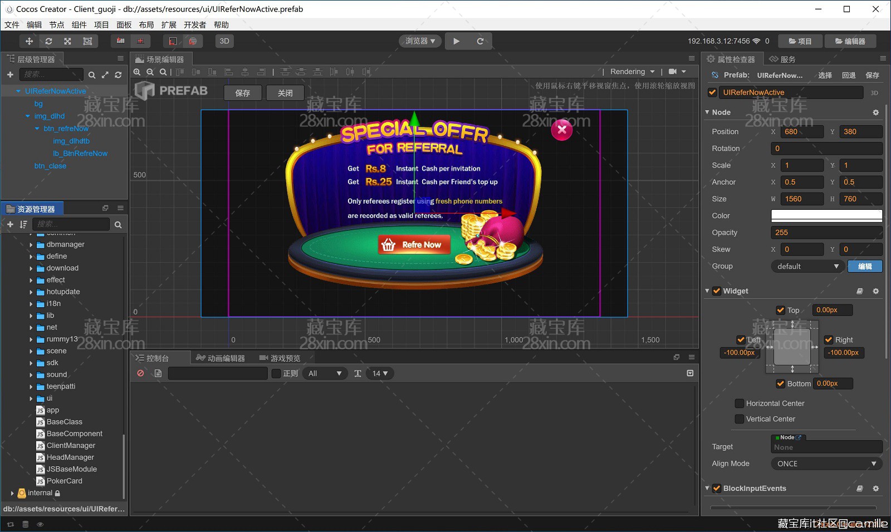891x532 pixels.
Task: Clear the console log icon
Action: click(x=140, y=373)
